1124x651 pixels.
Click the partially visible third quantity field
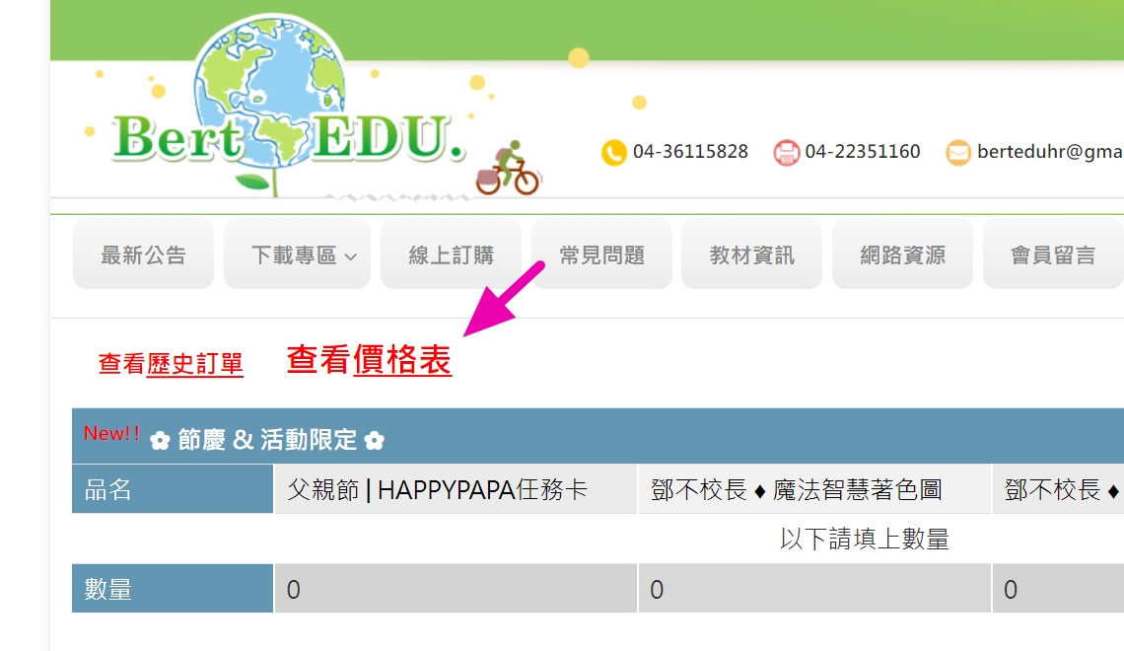point(1058,589)
